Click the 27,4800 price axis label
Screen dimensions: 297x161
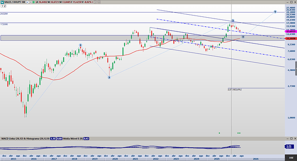pos(291,8)
